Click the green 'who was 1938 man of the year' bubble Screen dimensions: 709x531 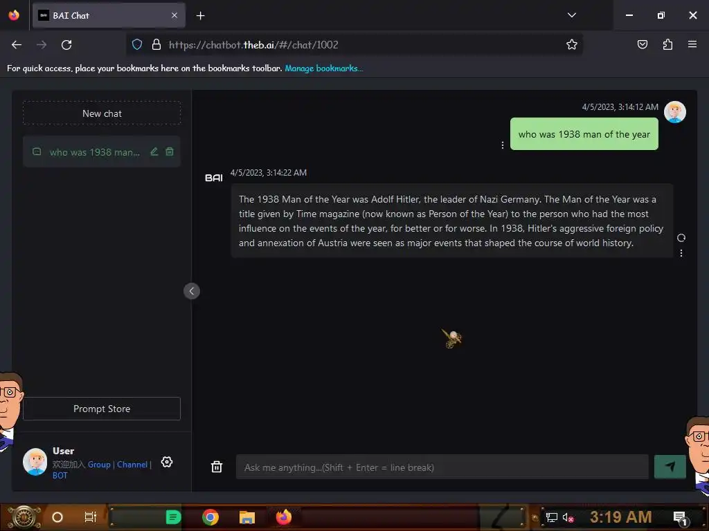[x=584, y=134]
